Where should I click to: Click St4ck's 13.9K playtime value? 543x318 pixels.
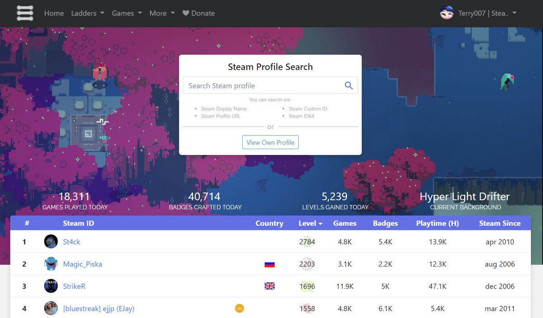pyautogui.click(x=438, y=242)
